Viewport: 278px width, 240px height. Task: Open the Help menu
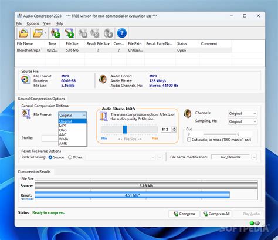[x=59, y=23]
